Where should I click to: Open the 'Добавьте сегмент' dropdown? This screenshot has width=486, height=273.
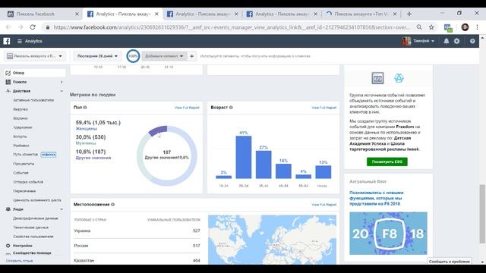click(164, 56)
